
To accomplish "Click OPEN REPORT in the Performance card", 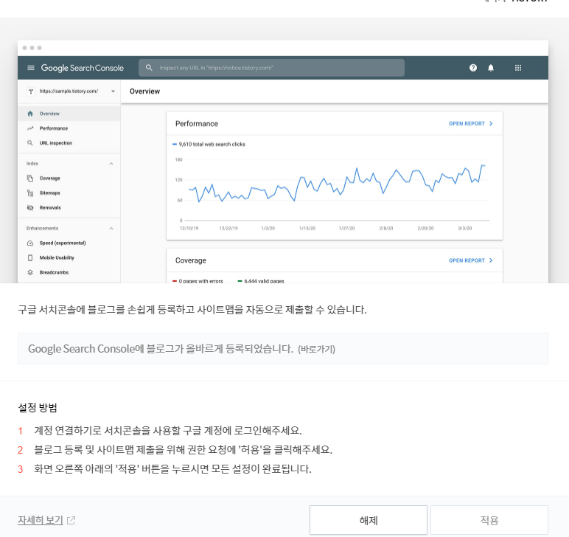I will click(467, 124).
